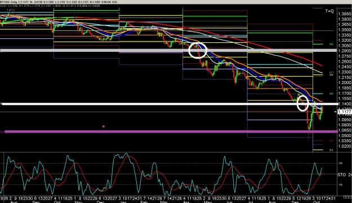
Task: Click the 1.4113 high price label
Action: pyautogui.click(x=11, y=10)
